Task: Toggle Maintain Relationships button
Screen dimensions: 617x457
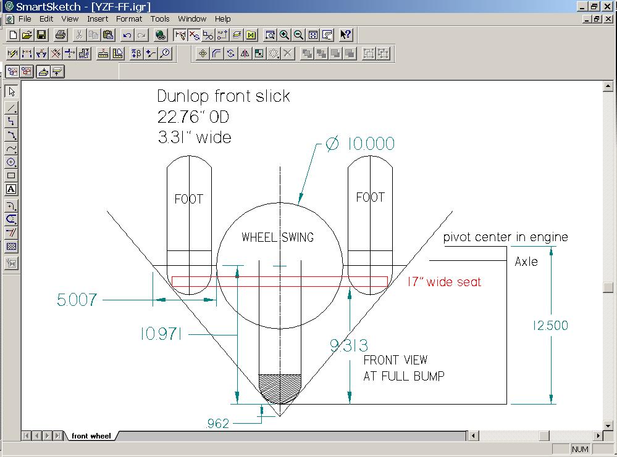Action: coord(180,35)
